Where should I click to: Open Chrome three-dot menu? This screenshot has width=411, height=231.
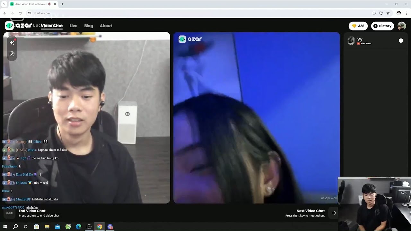coord(407,13)
